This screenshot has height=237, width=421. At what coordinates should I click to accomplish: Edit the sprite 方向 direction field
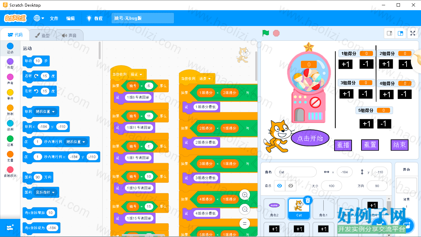click(x=377, y=186)
